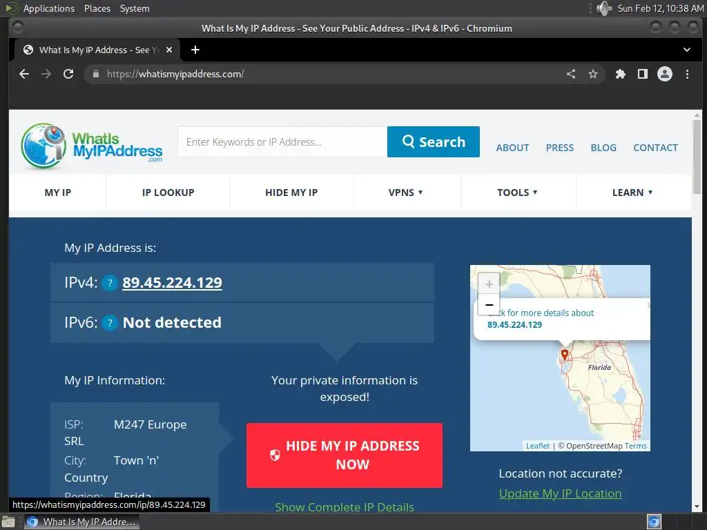The height and width of the screenshot is (530, 707).
Task: Go back to previous page
Action: (24, 74)
